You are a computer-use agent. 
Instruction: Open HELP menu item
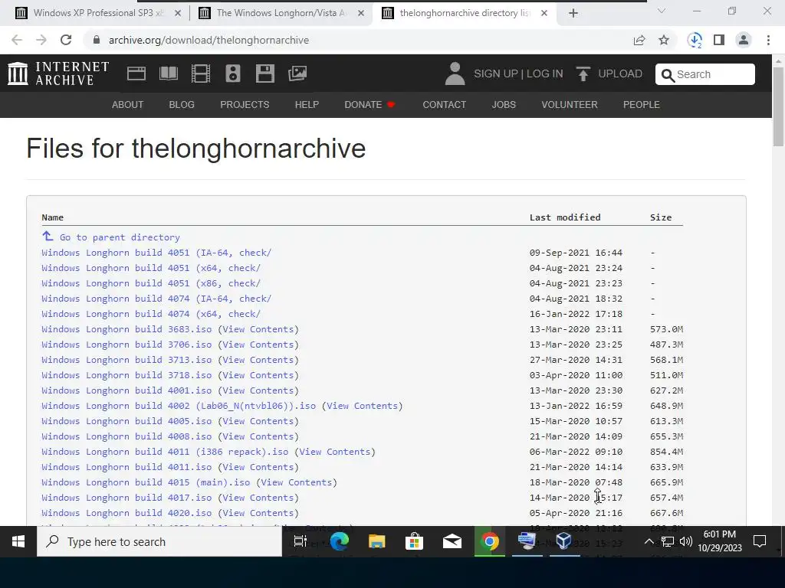[x=307, y=104]
